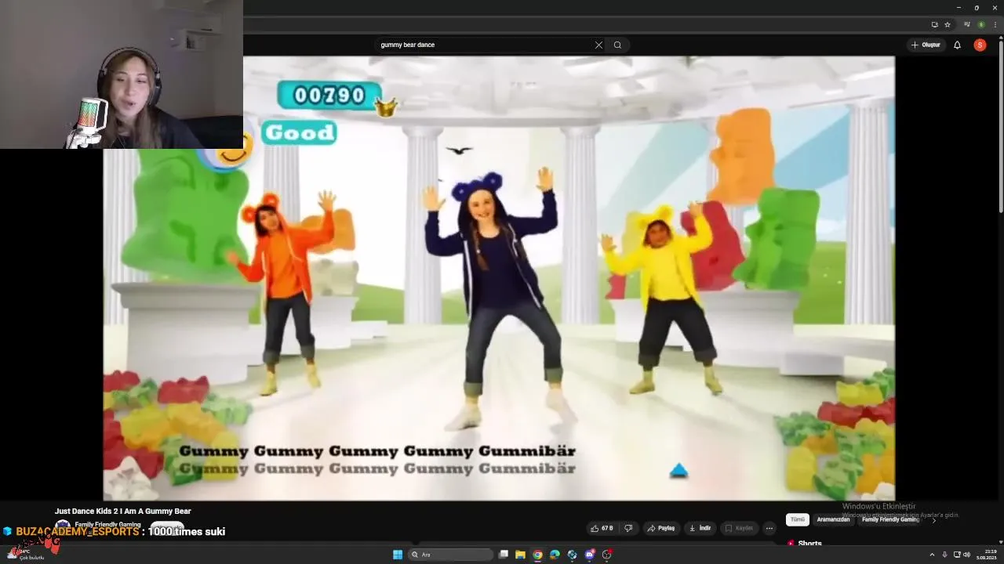Viewport: 1004px width, 564px height.
Task: Open Task View from the taskbar
Action: (x=504, y=555)
